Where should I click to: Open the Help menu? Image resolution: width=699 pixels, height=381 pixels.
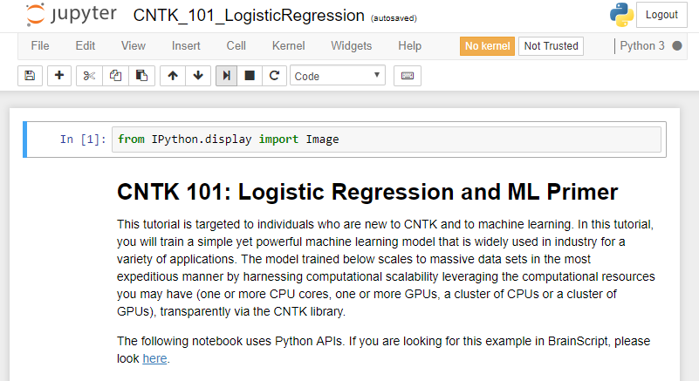click(x=409, y=46)
